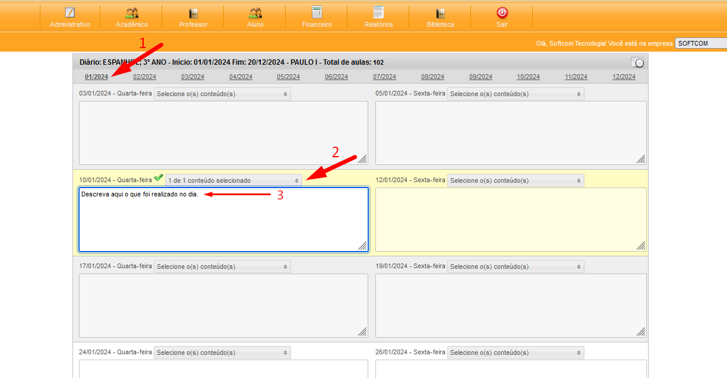
Task: Click the icon at diary header's right
Action: (x=637, y=62)
